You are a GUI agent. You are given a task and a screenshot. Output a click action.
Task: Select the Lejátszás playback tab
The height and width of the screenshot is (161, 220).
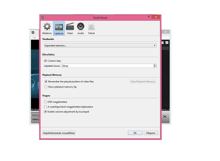[x=59, y=28]
